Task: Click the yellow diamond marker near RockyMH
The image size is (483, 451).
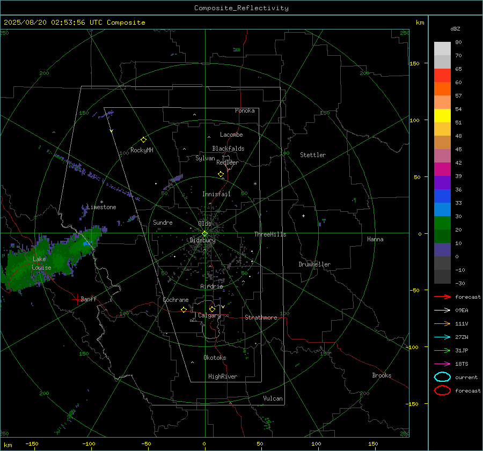Action: 143,140
